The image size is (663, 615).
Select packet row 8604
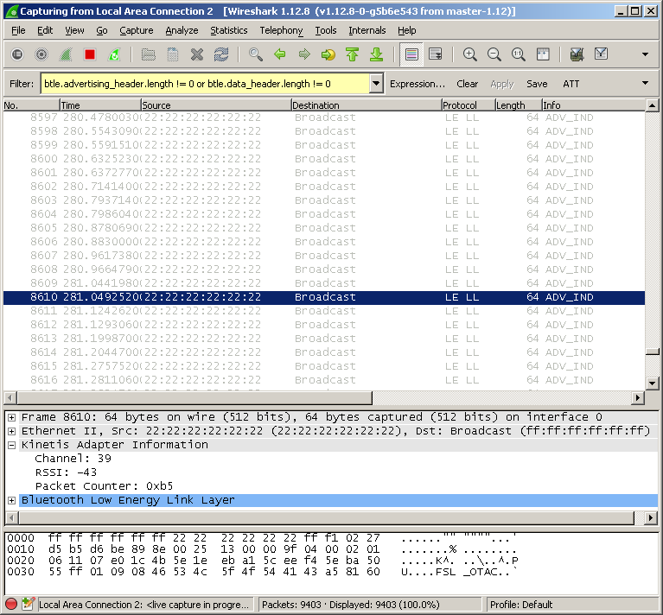coord(324,214)
